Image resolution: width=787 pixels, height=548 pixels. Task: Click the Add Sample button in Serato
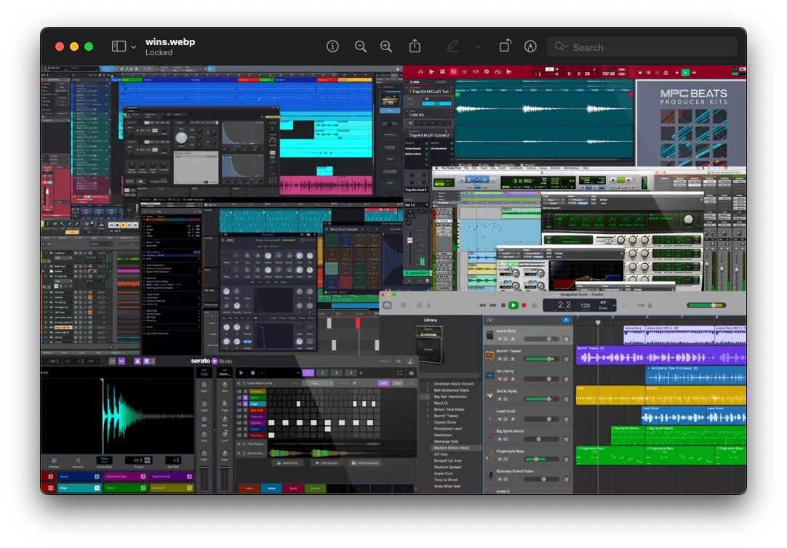pos(326,463)
